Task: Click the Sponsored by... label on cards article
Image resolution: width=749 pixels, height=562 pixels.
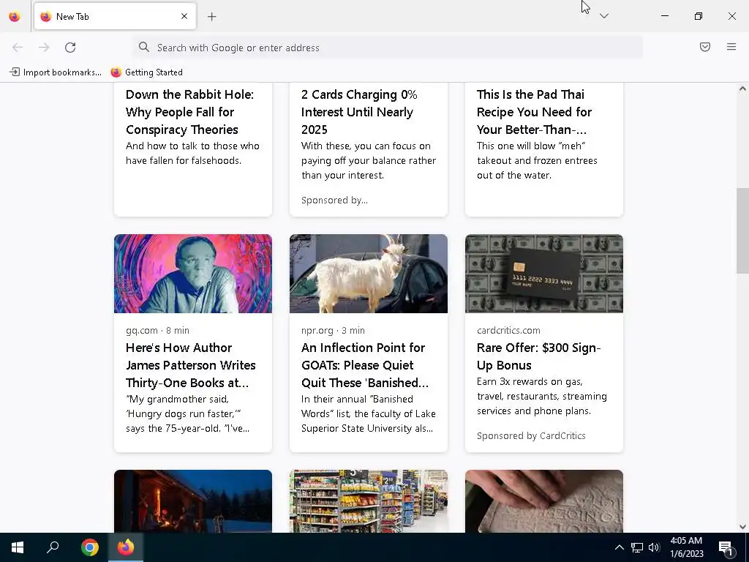Action: tap(334, 201)
